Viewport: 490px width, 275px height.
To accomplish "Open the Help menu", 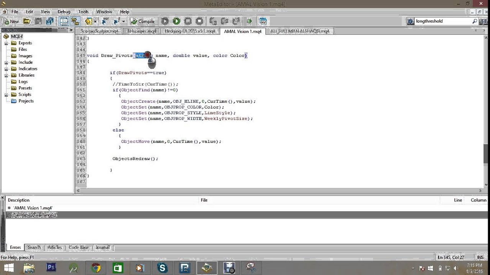I will click(x=124, y=12).
